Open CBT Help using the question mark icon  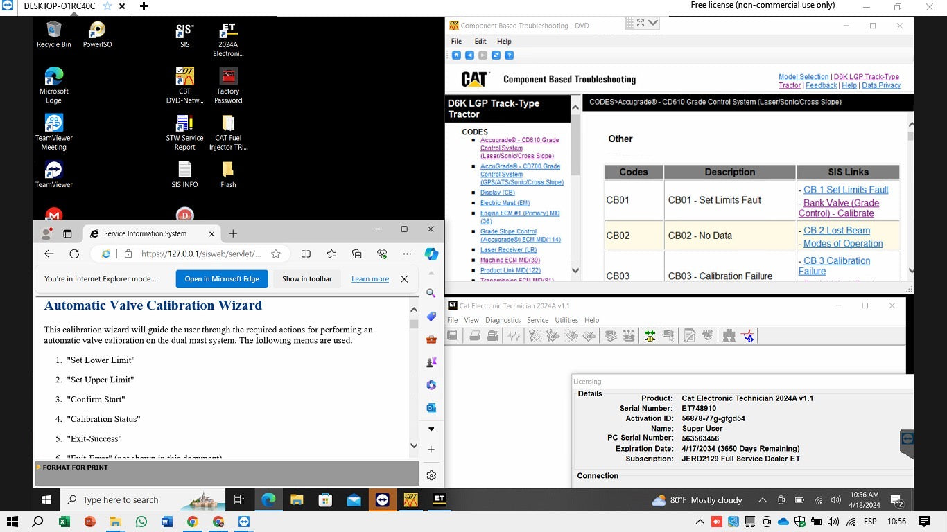point(510,55)
